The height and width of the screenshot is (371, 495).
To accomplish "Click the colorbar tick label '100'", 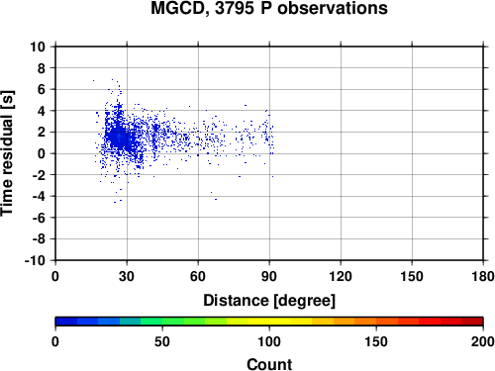I will pos(269,341).
